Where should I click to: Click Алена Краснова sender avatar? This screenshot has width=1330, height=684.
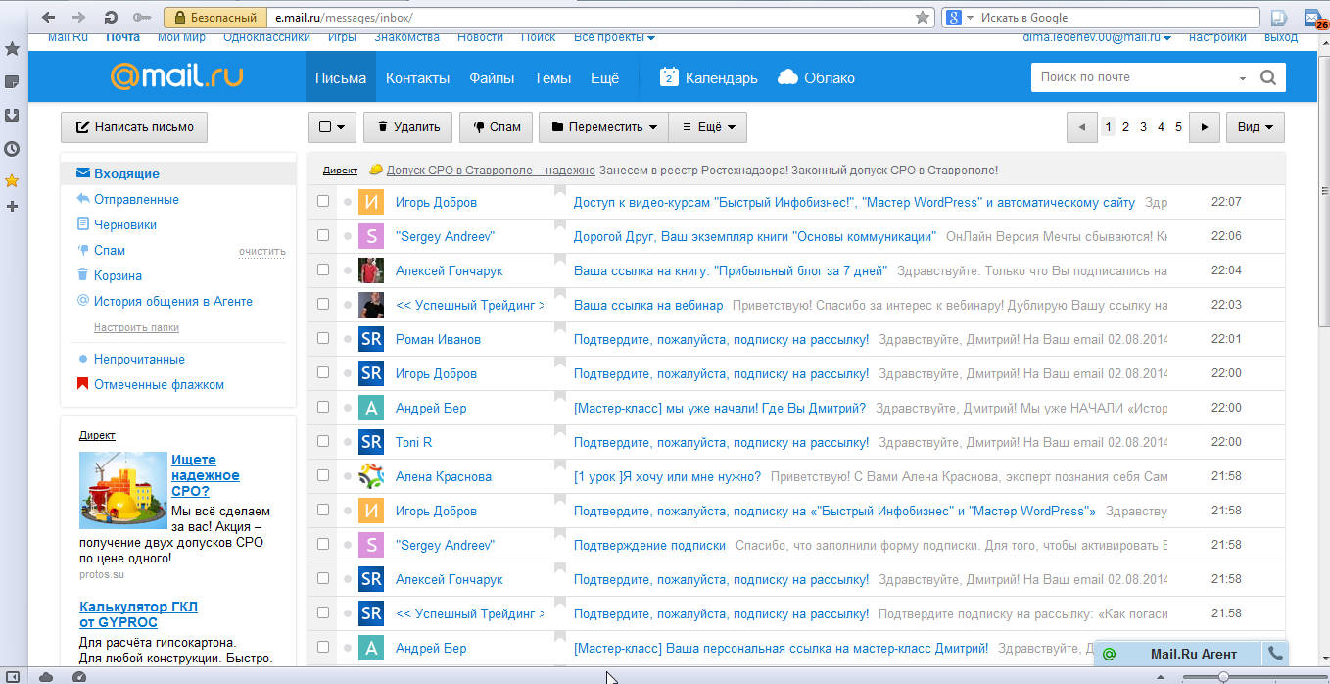pos(371,476)
